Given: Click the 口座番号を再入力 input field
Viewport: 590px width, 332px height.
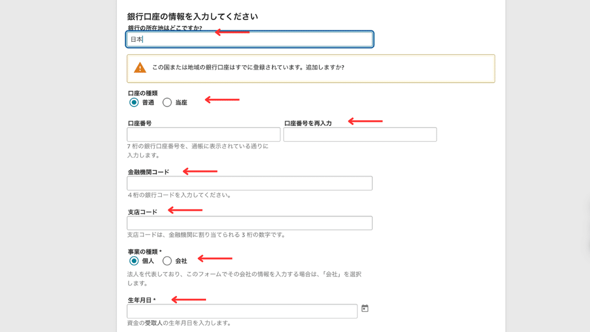Looking at the screenshot, I should coord(360,134).
